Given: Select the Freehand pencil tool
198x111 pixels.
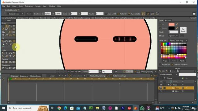Looking at the screenshot, I should click(x=3, y=29).
